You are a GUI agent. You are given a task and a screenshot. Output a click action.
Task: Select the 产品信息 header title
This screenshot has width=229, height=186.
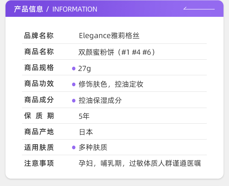(29, 9)
